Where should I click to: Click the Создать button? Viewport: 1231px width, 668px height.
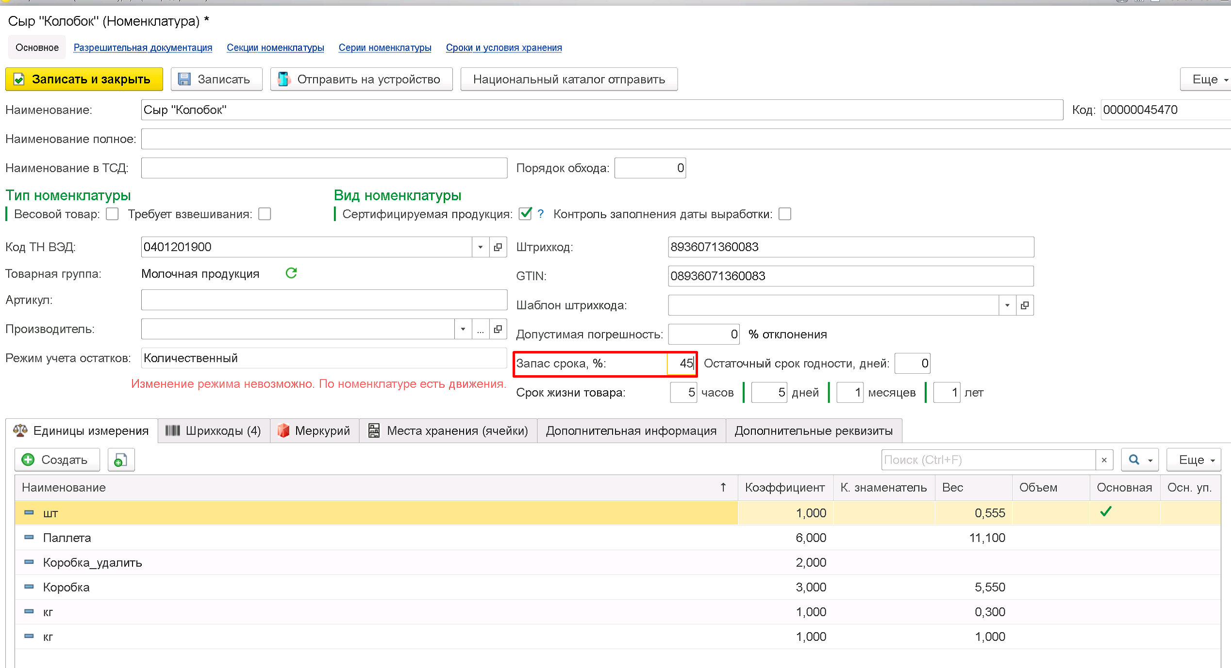57,460
